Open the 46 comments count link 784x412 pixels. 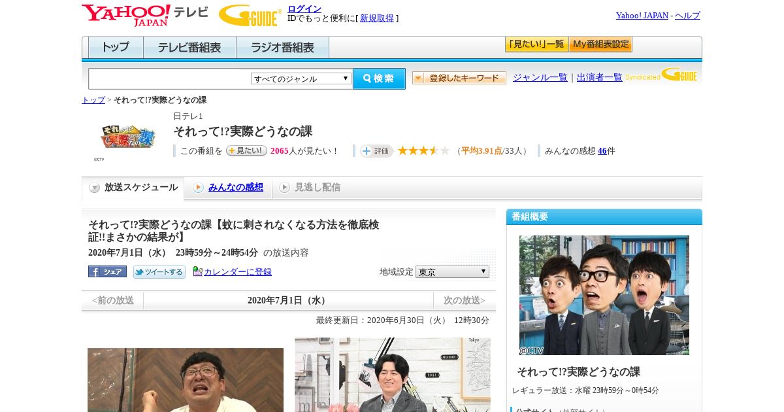click(x=602, y=151)
